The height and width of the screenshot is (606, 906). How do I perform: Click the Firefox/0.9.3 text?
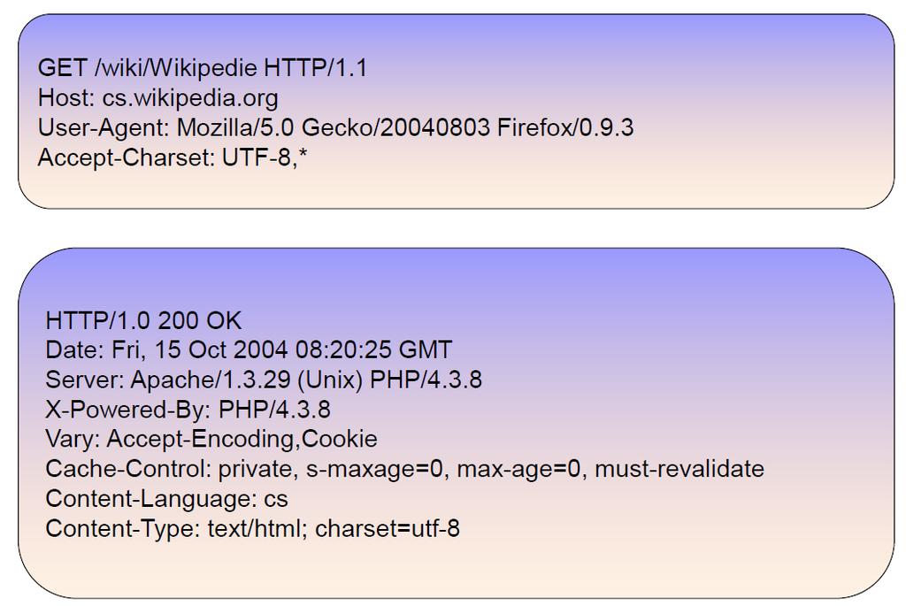pos(565,127)
